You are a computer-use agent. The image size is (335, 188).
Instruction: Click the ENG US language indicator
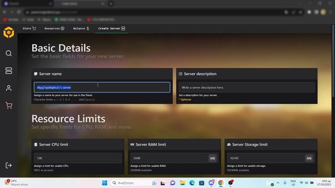tap(293, 183)
